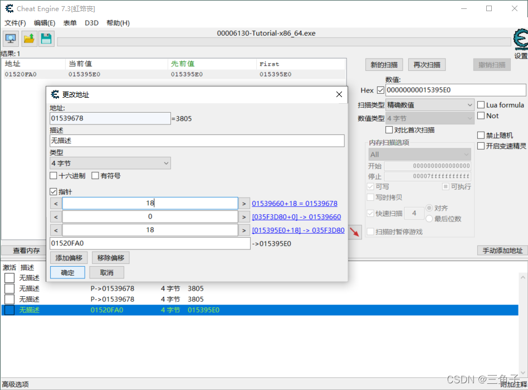Image resolution: width=528 pixels, height=390 pixels.
Task: Click the address field showing 01539678
Action: (x=110, y=118)
